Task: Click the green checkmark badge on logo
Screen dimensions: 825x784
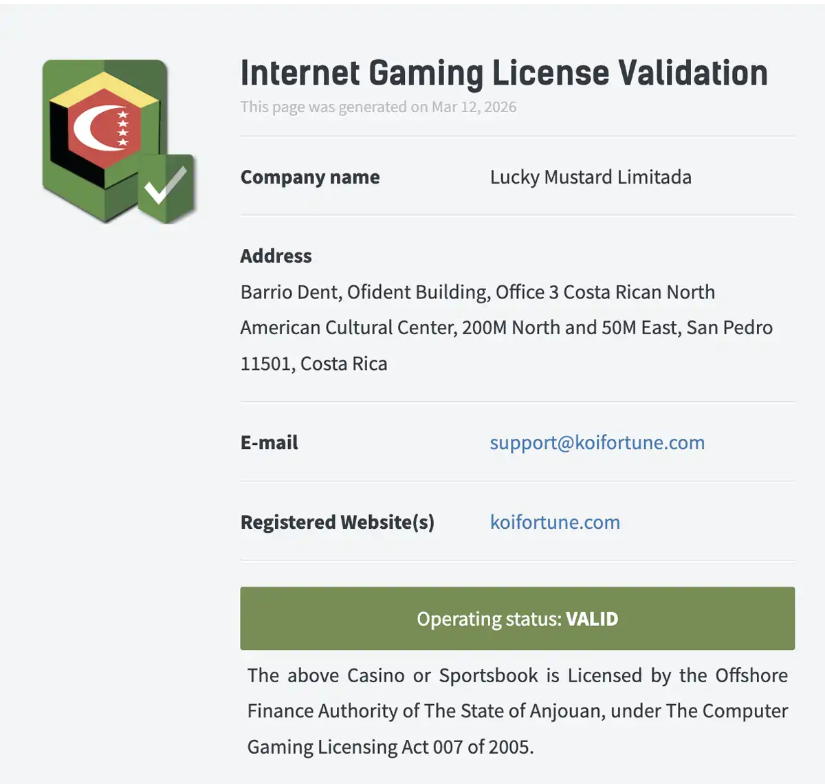Action: click(165, 188)
